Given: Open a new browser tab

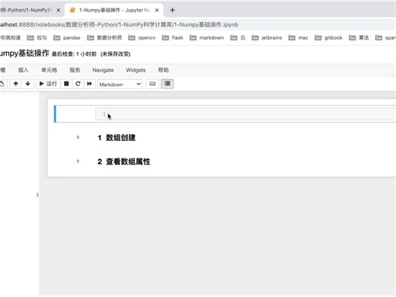Looking at the screenshot, I should click(x=172, y=10).
